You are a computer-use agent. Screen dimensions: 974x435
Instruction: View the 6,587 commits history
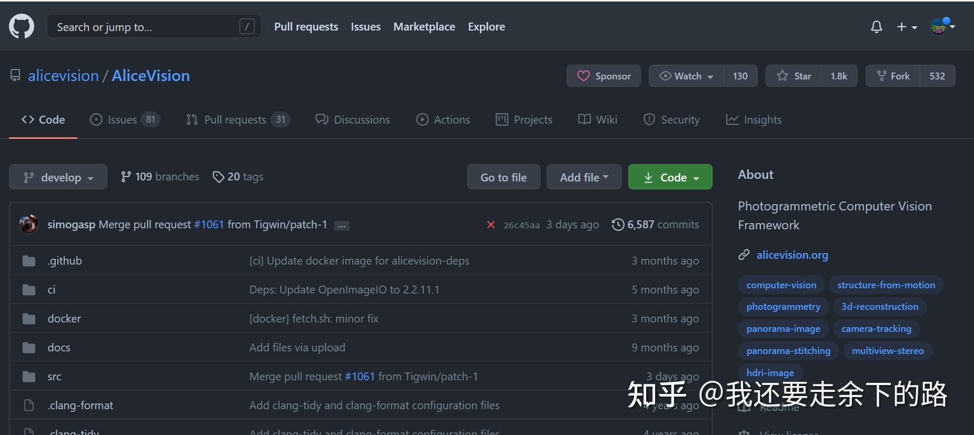coord(656,225)
